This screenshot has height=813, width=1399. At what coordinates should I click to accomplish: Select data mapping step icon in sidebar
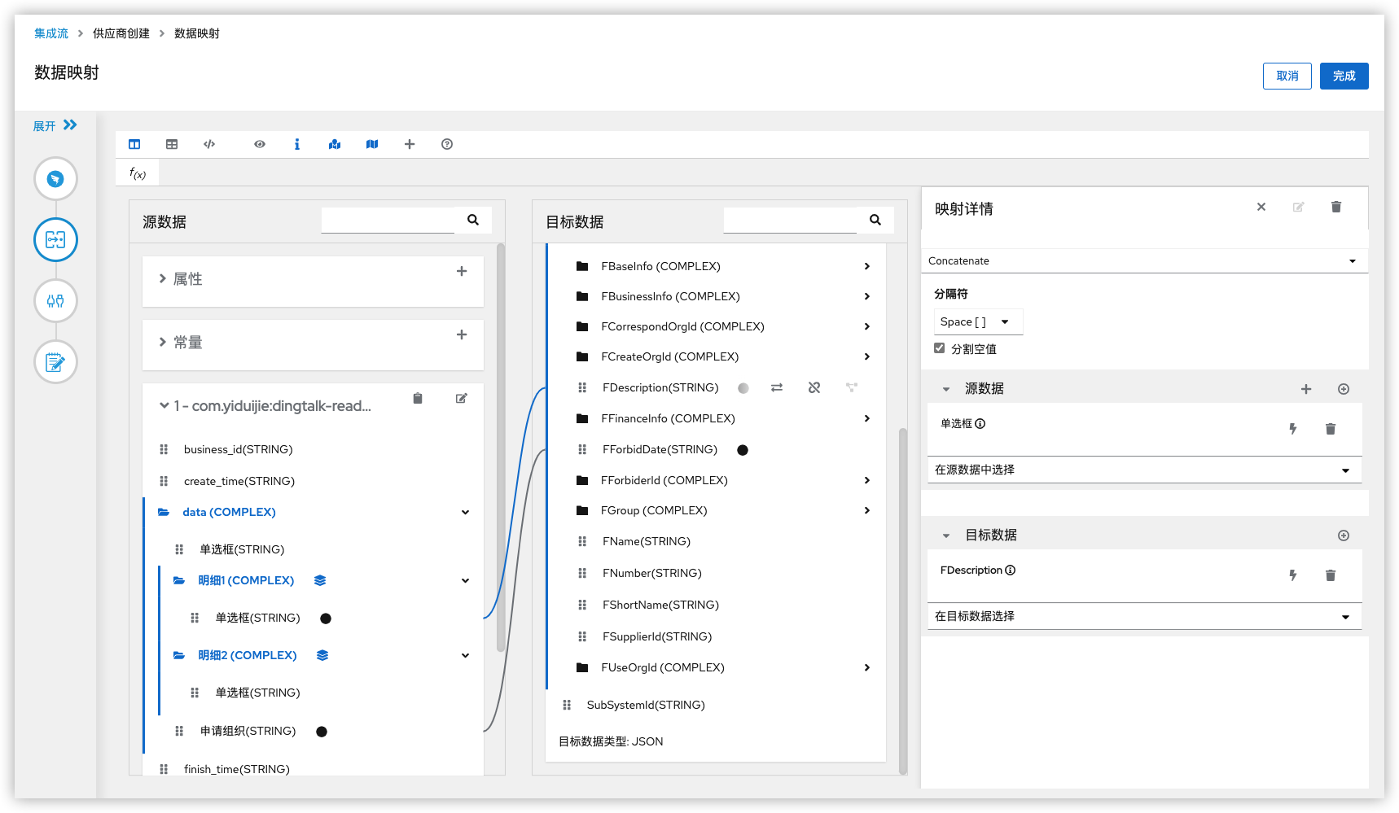tap(55, 240)
